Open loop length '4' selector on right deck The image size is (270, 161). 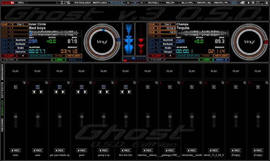click(170, 56)
